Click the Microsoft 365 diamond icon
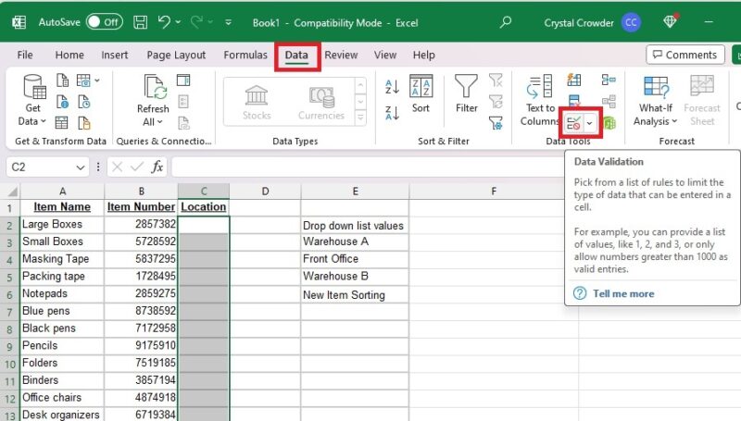 670,21
